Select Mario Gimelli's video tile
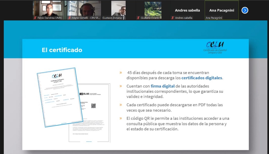The height and width of the screenshot is (154, 269). [x=84, y=10]
